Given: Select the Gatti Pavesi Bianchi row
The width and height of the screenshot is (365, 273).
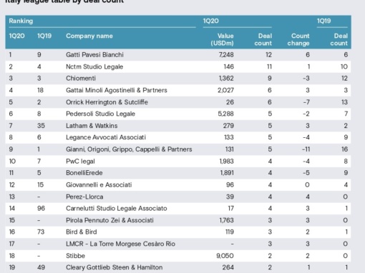Looking at the screenshot, I should [x=178, y=55].
